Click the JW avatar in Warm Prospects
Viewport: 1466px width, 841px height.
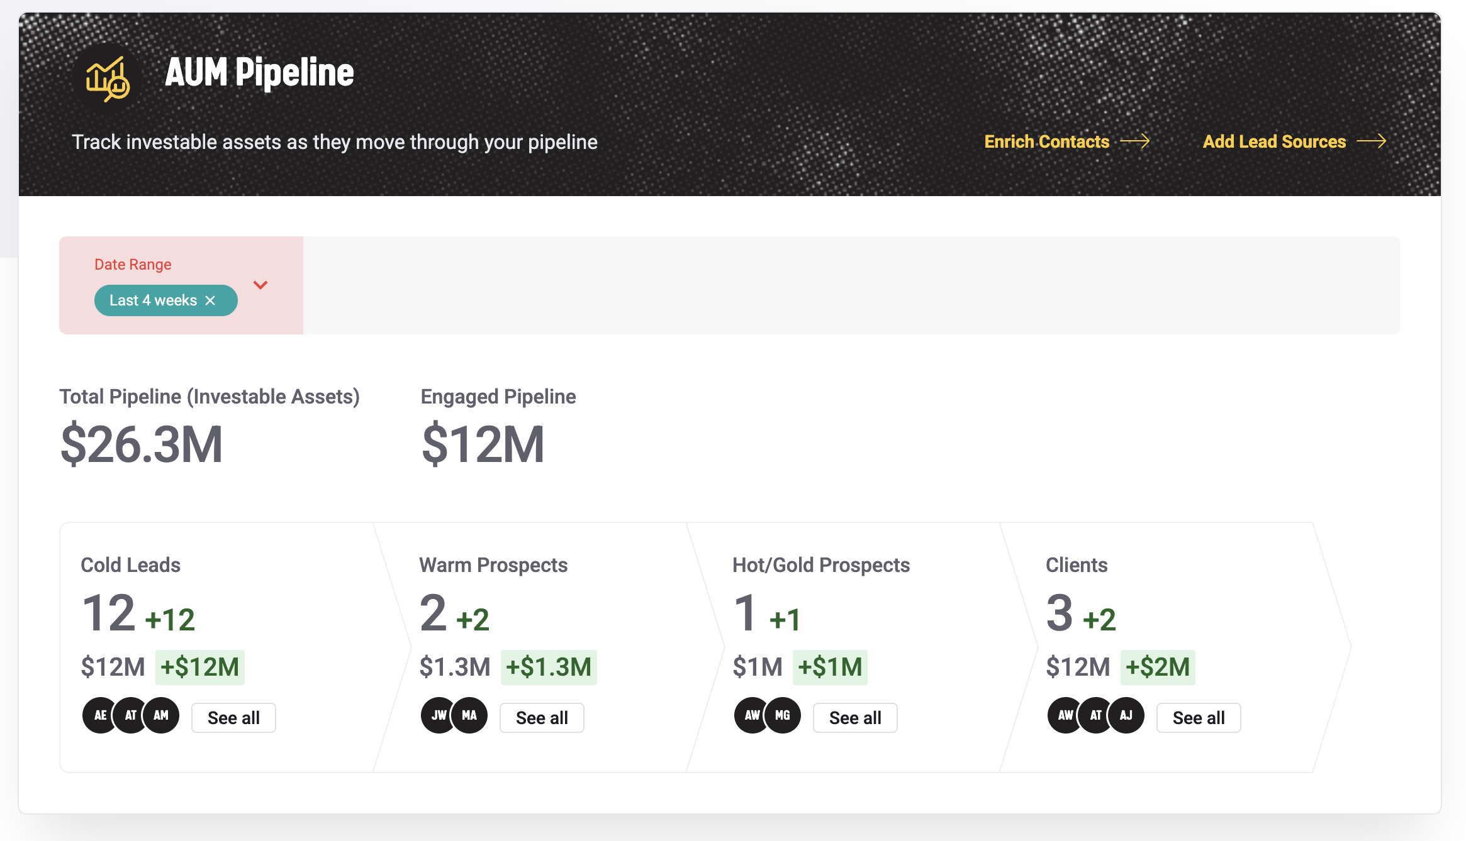pyautogui.click(x=438, y=715)
